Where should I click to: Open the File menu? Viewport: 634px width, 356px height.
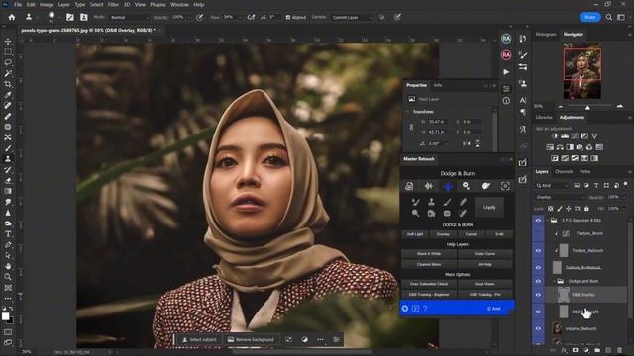[x=18, y=4]
